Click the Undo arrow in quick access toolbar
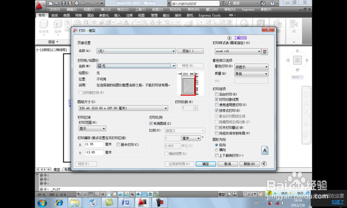The height and width of the screenshot is (208, 347). pyautogui.click(x=83, y=3)
